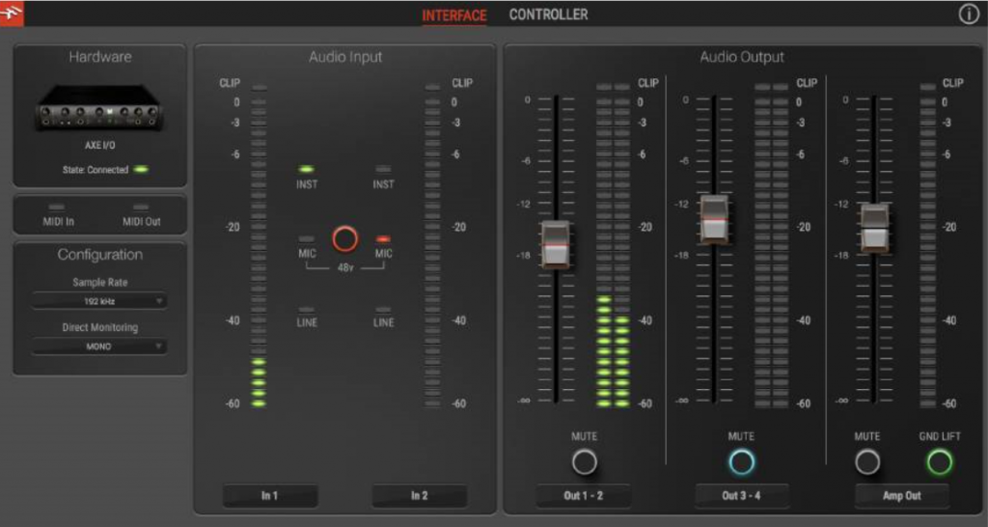Click the Configuration panel title

pos(100,255)
